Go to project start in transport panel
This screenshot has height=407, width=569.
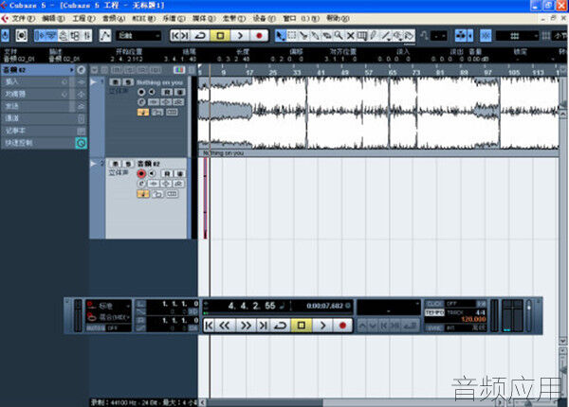tap(209, 326)
